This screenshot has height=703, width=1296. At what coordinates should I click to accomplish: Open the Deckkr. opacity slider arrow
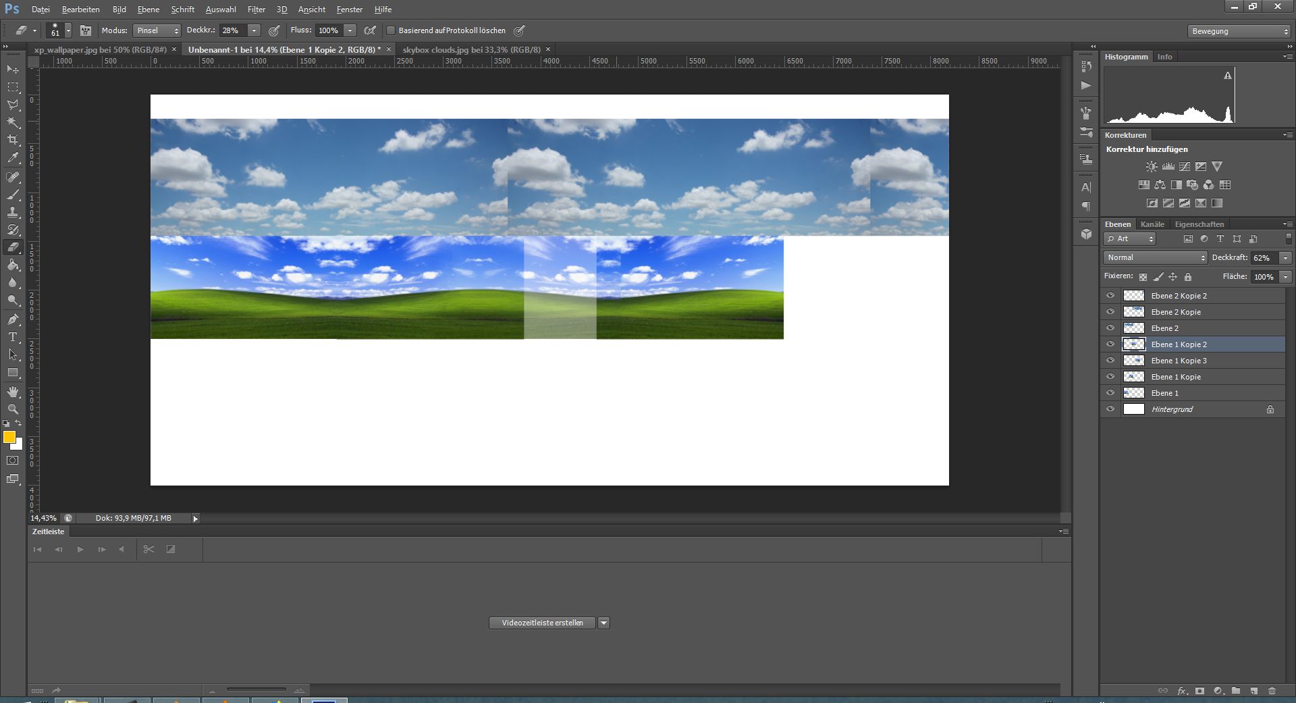point(254,30)
